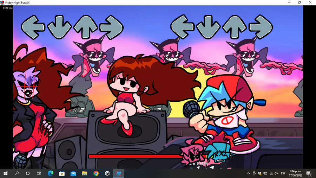Screen dimensions: 316x178
Task: Click the opponent's right arrow receptor
Action: [111, 27]
